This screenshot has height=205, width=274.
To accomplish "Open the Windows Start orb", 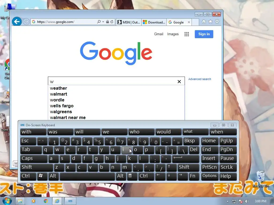I will [x=7, y=201].
